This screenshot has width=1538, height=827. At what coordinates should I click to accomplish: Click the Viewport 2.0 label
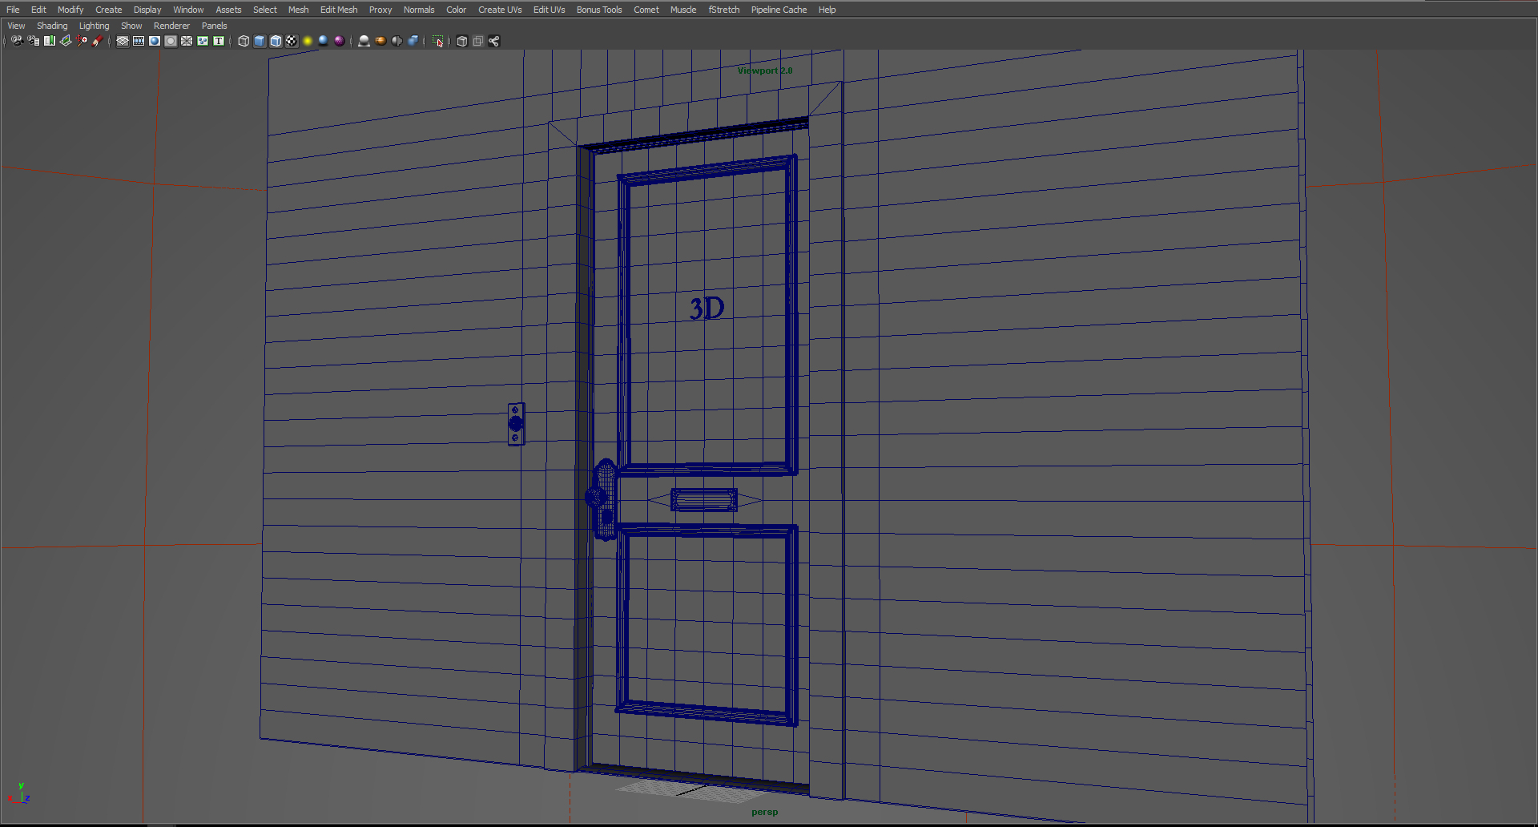[x=765, y=71]
